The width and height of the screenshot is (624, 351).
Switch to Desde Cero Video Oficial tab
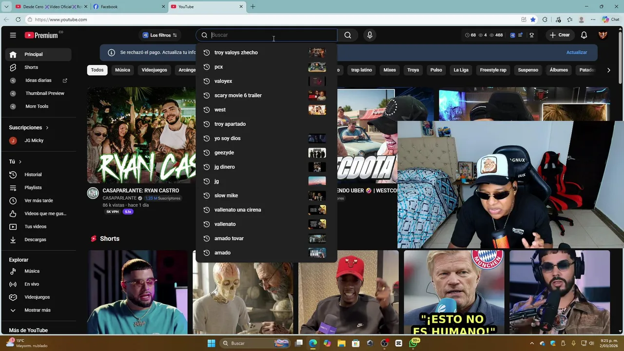[51, 7]
